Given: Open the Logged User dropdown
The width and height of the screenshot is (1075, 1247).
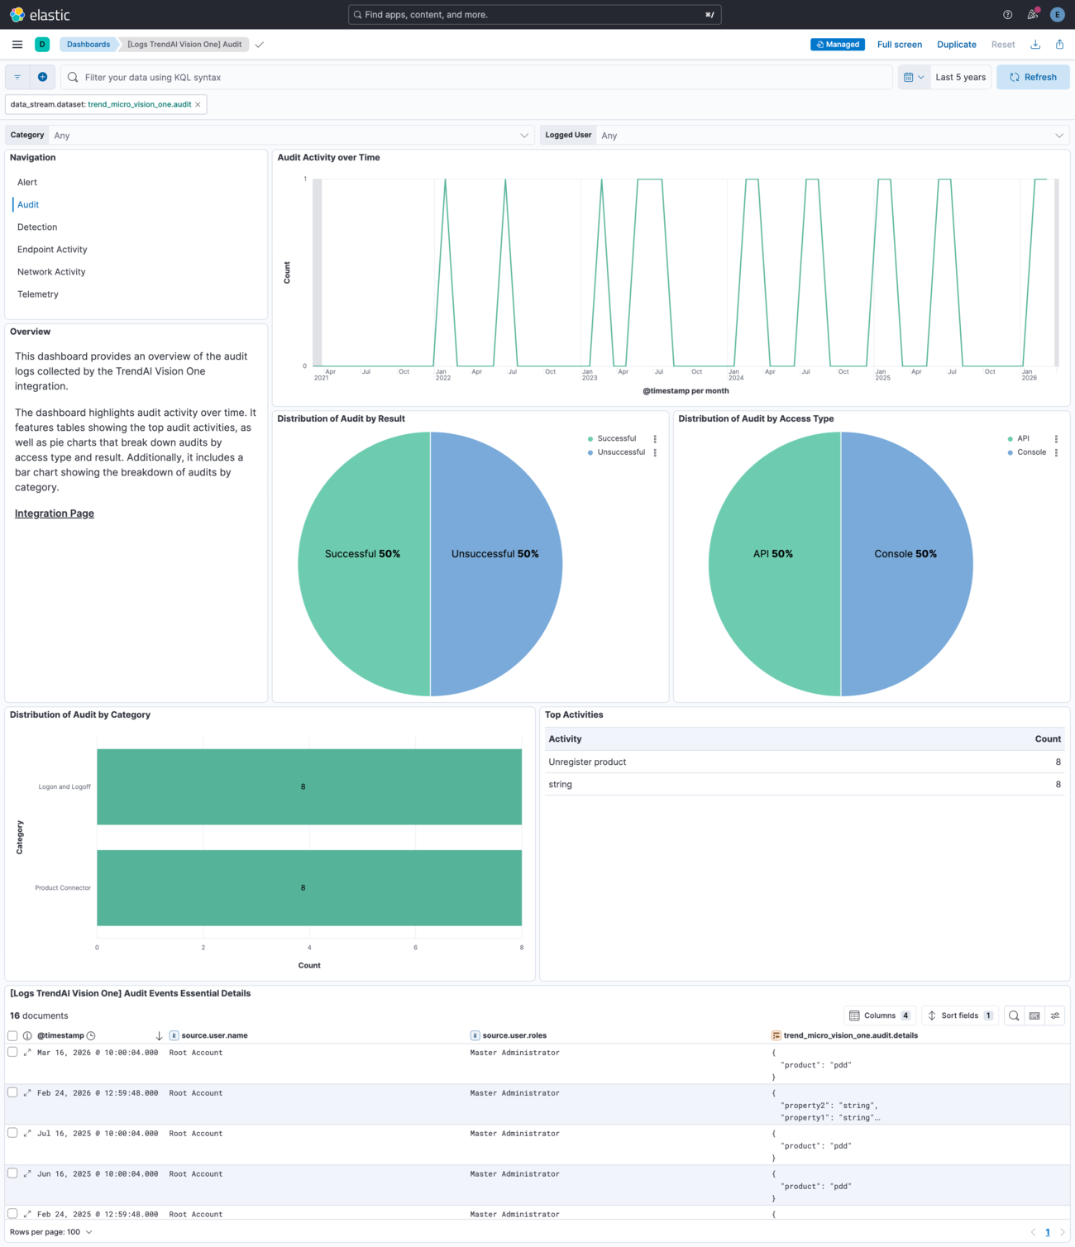Looking at the screenshot, I should click(827, 135).
